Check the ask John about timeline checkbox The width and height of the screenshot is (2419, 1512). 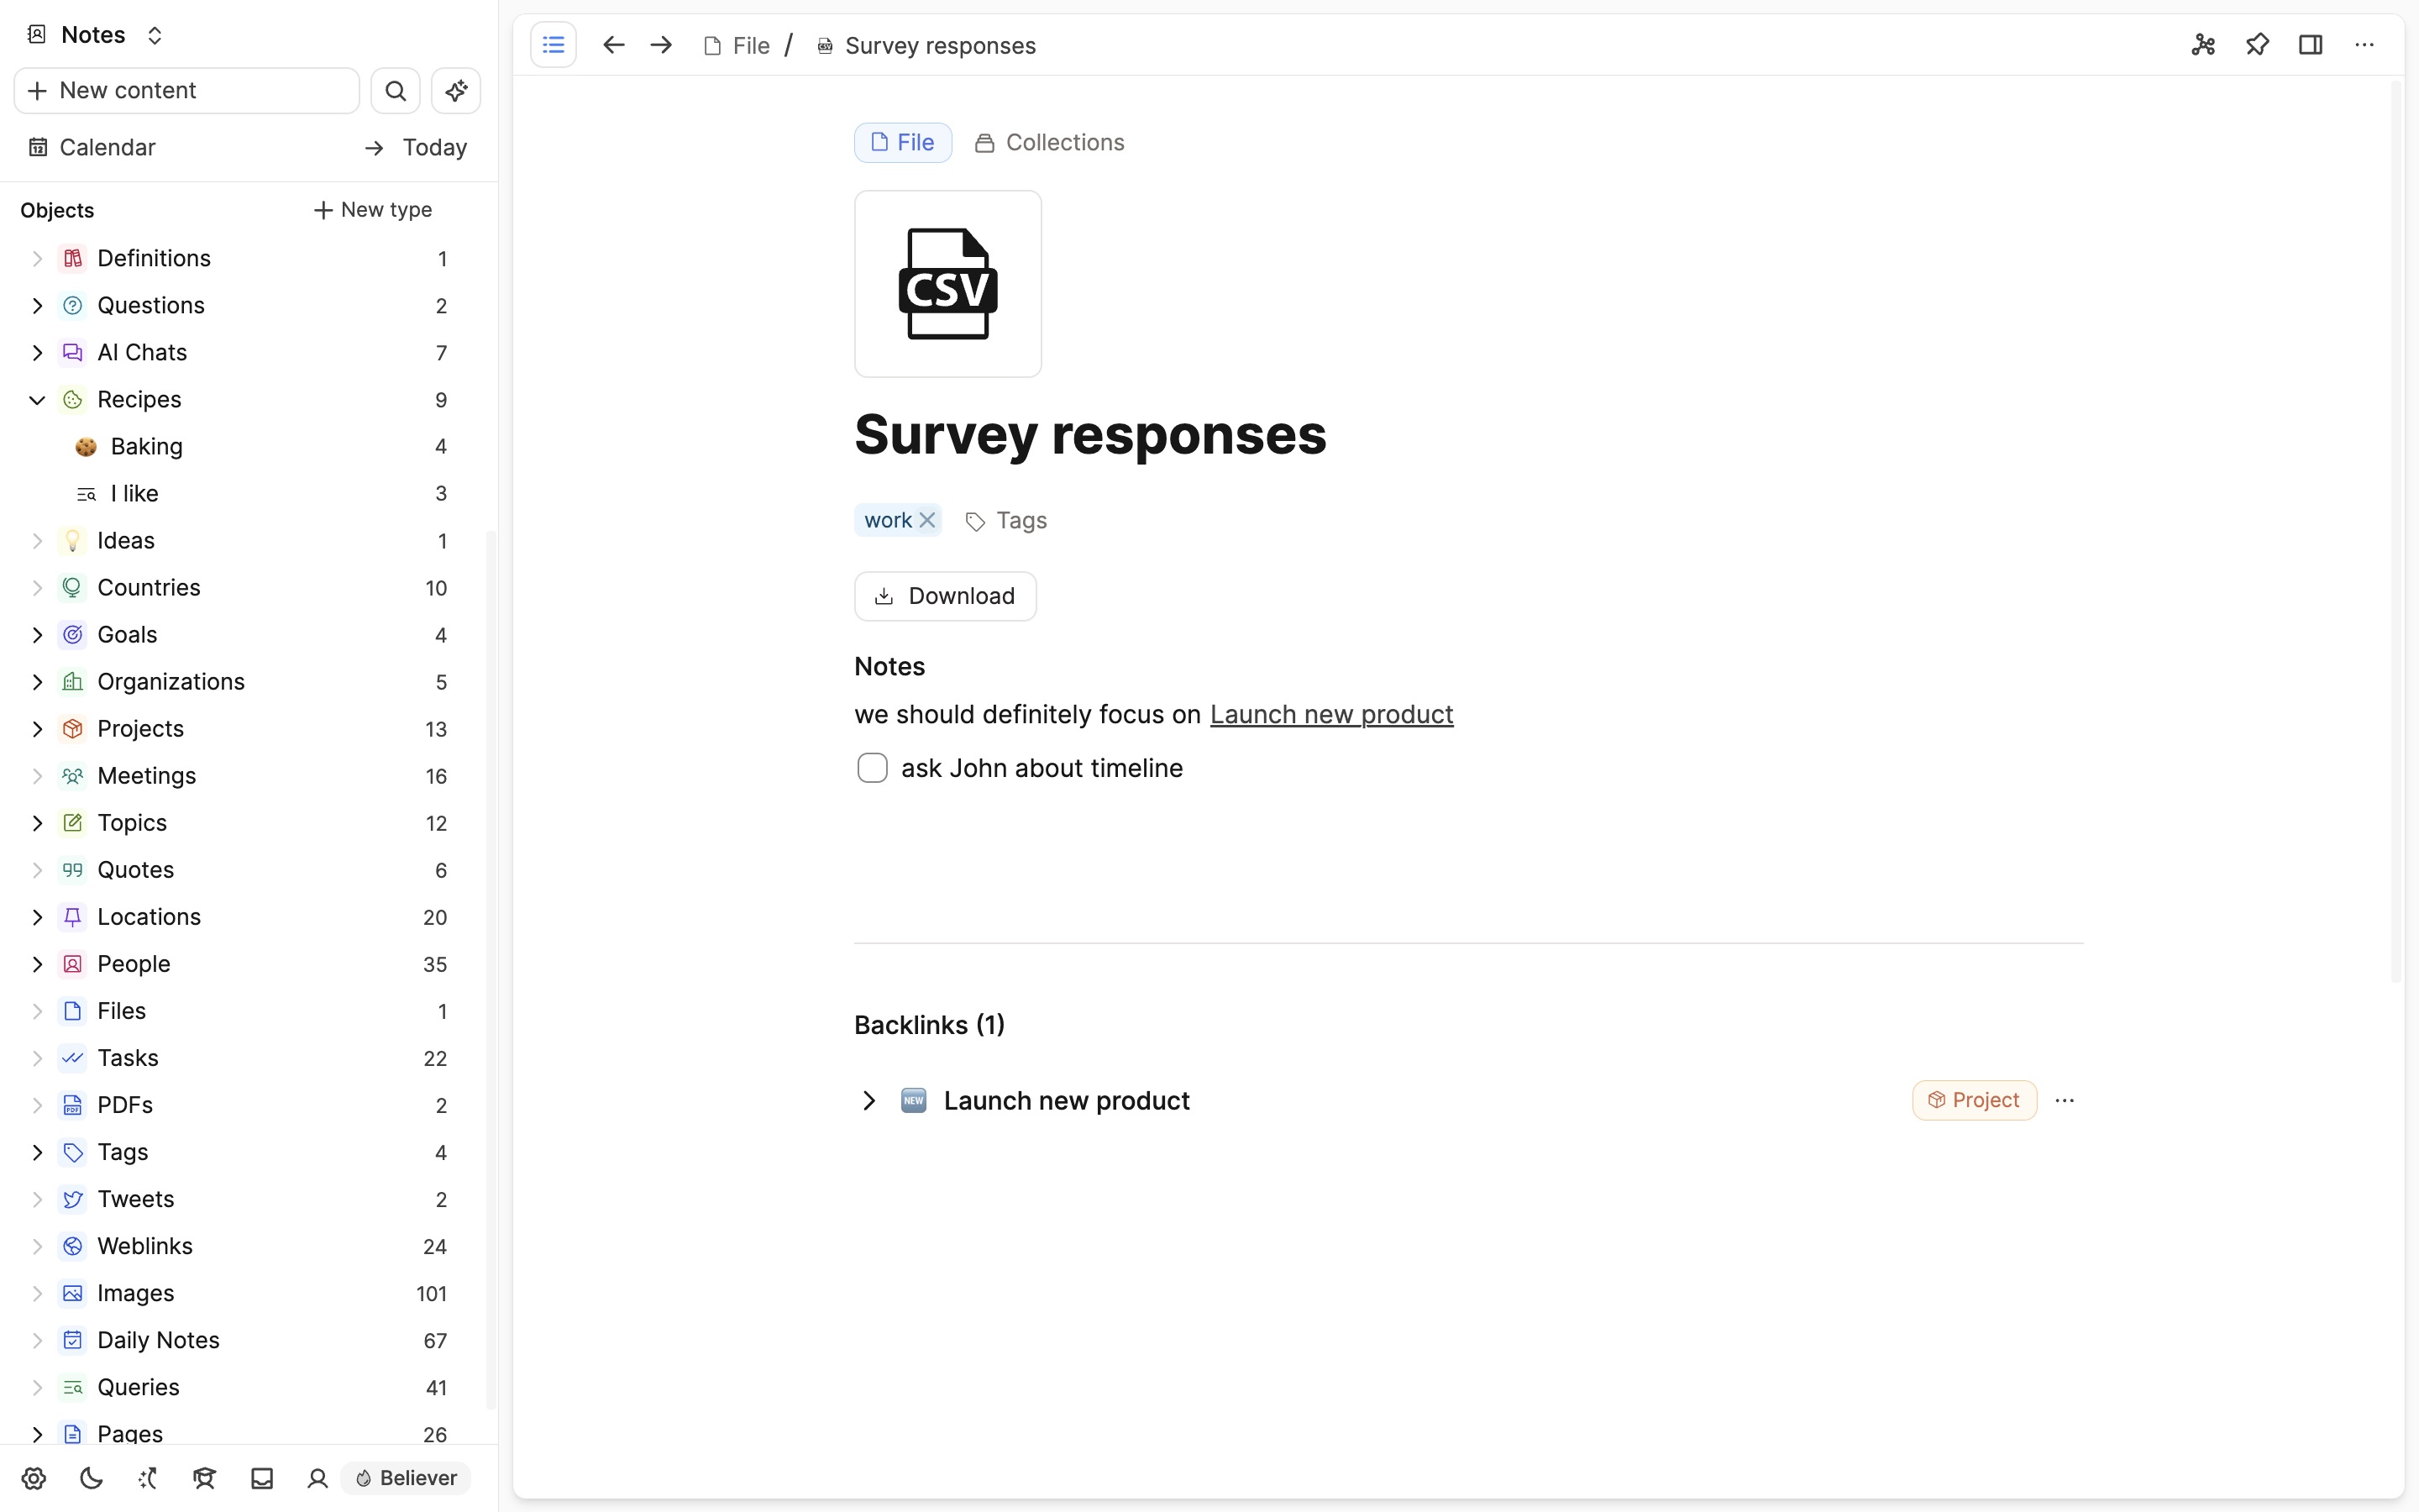point(872,767)
